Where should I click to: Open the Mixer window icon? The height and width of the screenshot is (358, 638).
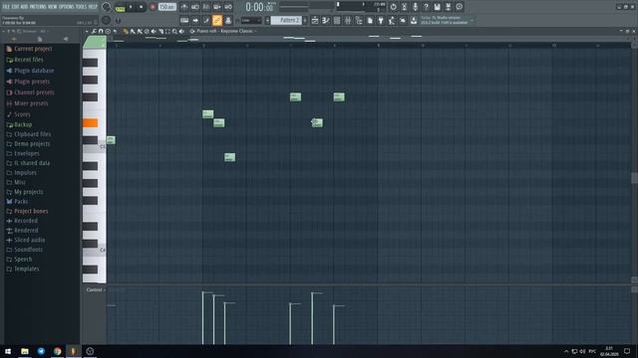348,20
